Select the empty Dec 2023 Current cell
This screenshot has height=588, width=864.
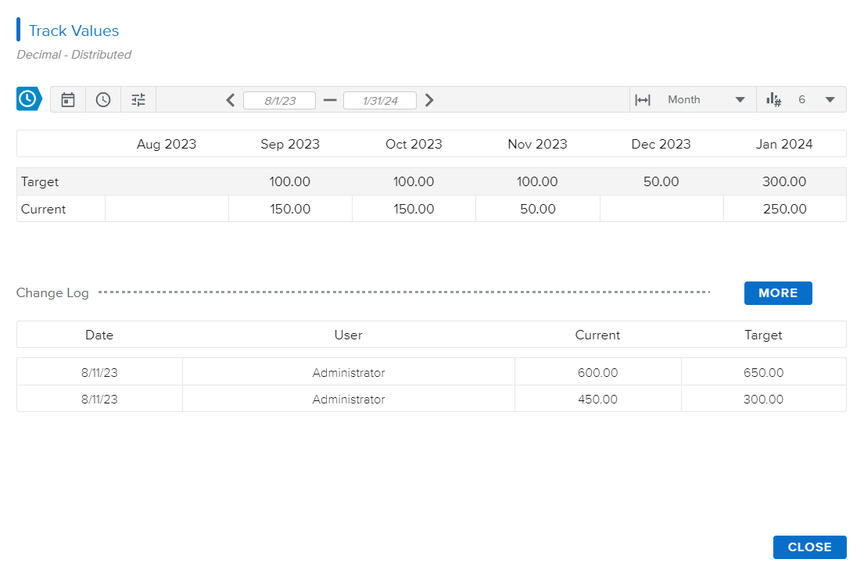point(661,209)
